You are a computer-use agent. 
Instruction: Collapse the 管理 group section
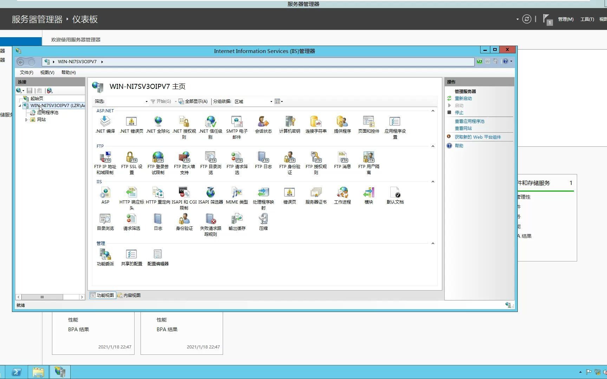[433, 244]
